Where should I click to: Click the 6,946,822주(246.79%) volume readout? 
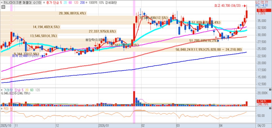coord(16,93)
